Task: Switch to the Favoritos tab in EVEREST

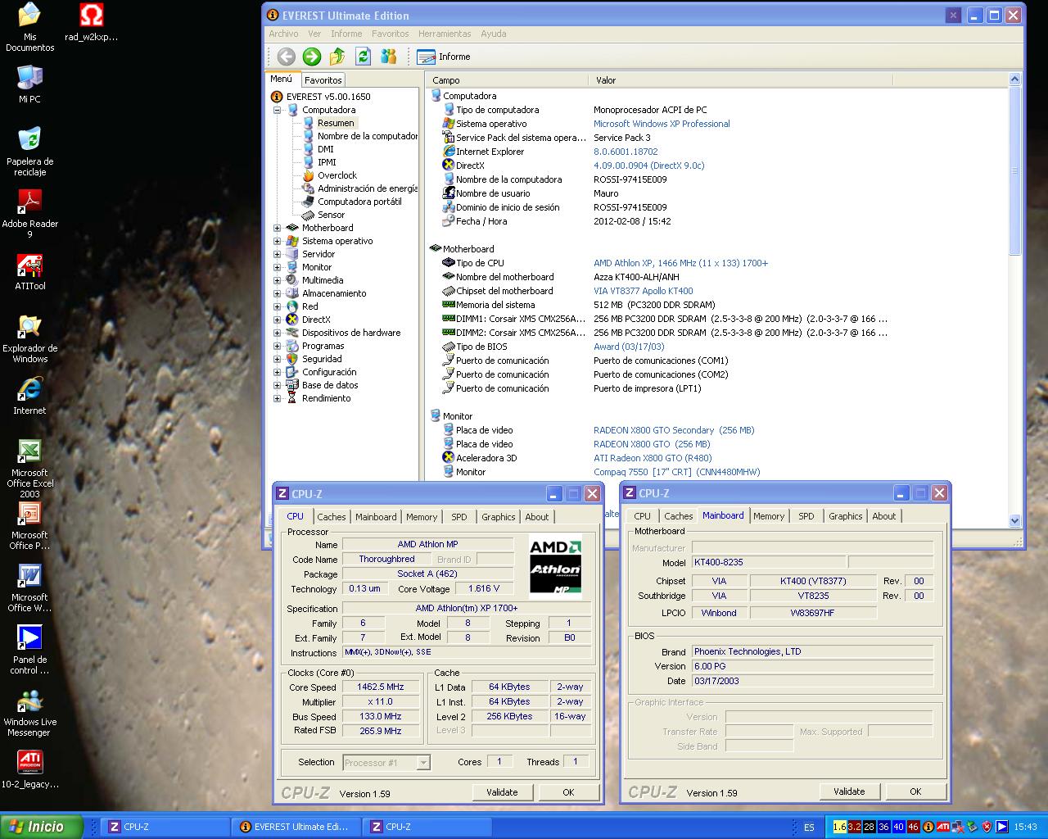Action: coord(323,80)
